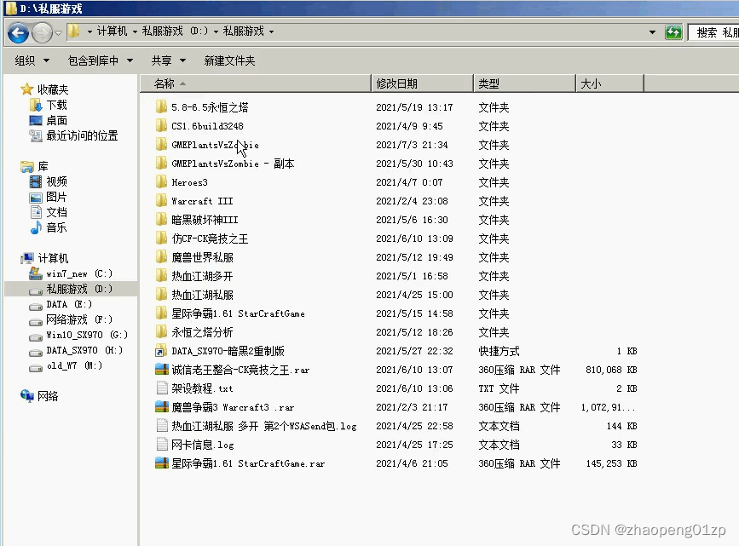Open 下载 in the favorites sidebar
The width and height of the screenshot is (739, 546).
coord(56,105)
